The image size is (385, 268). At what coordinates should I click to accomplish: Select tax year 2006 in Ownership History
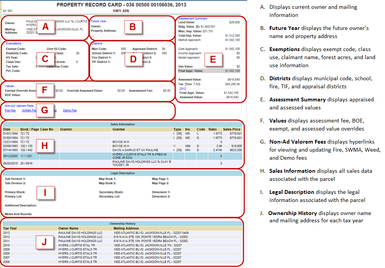7,262
